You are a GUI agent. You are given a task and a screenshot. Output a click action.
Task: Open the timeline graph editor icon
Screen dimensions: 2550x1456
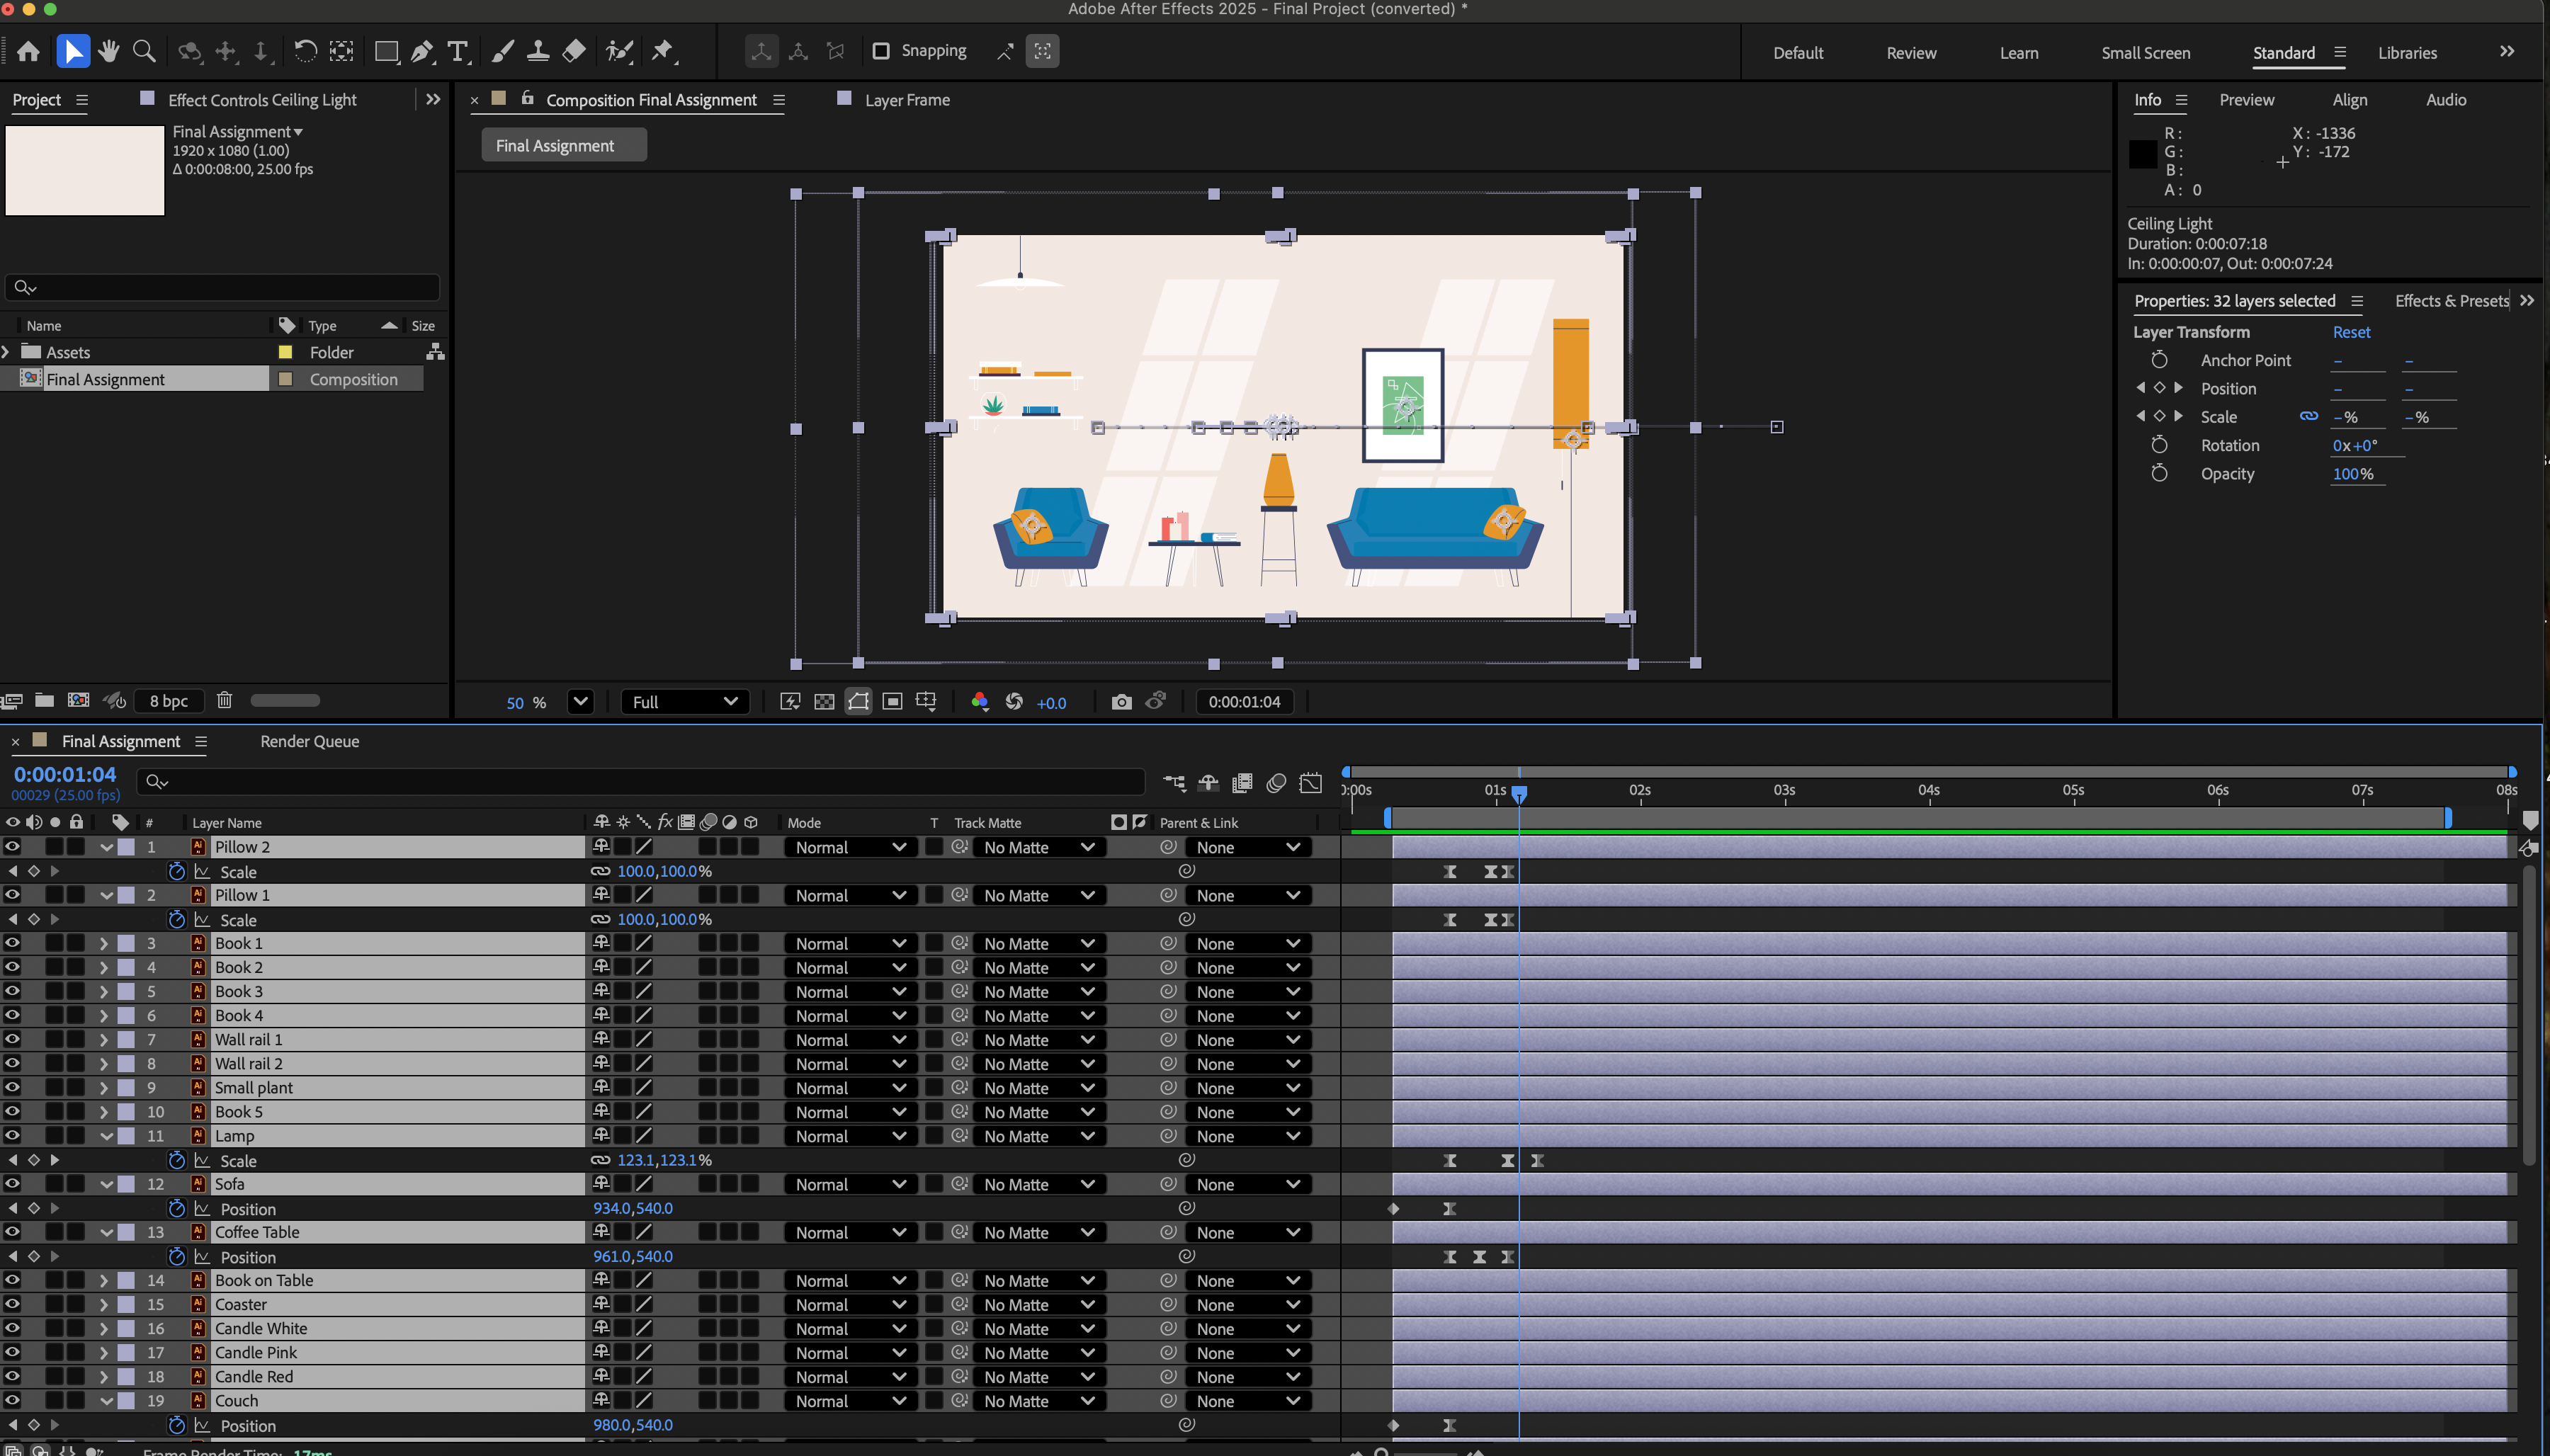[1310, 783]
